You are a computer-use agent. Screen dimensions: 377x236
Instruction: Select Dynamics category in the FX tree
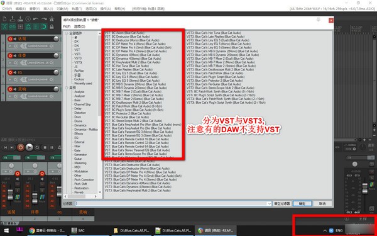click(x=80, y=125)
